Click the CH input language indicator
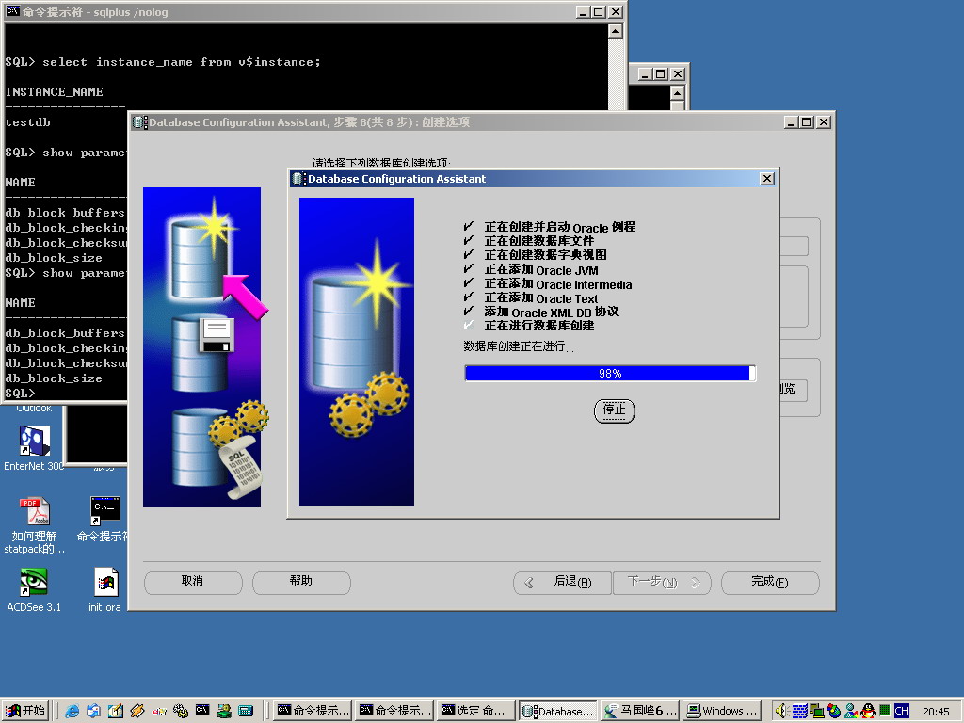 (901, 711)
